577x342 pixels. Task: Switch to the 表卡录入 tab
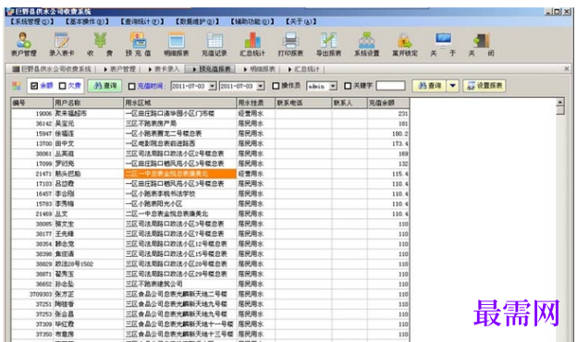pyautogui.click(x=164, y=69)
